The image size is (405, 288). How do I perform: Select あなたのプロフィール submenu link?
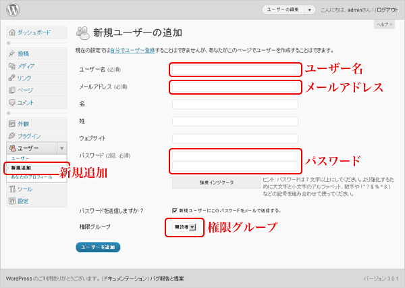tap(32, 177)
